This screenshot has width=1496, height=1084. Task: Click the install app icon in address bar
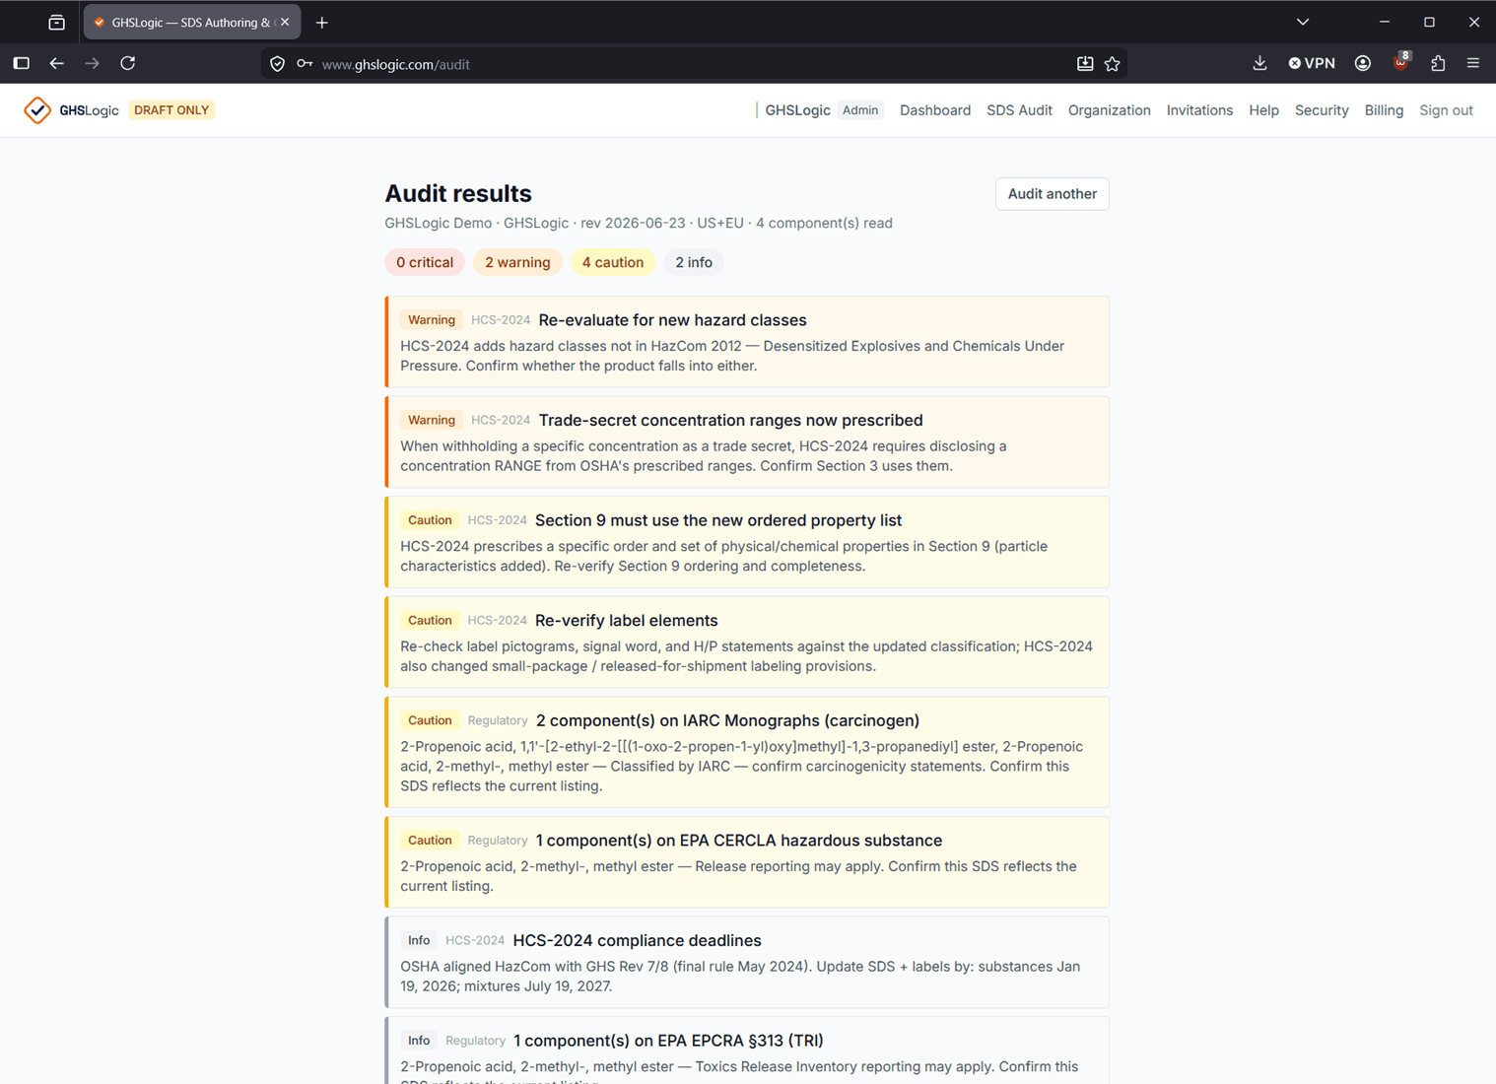pyautogui.click(x=1085, y=64)
